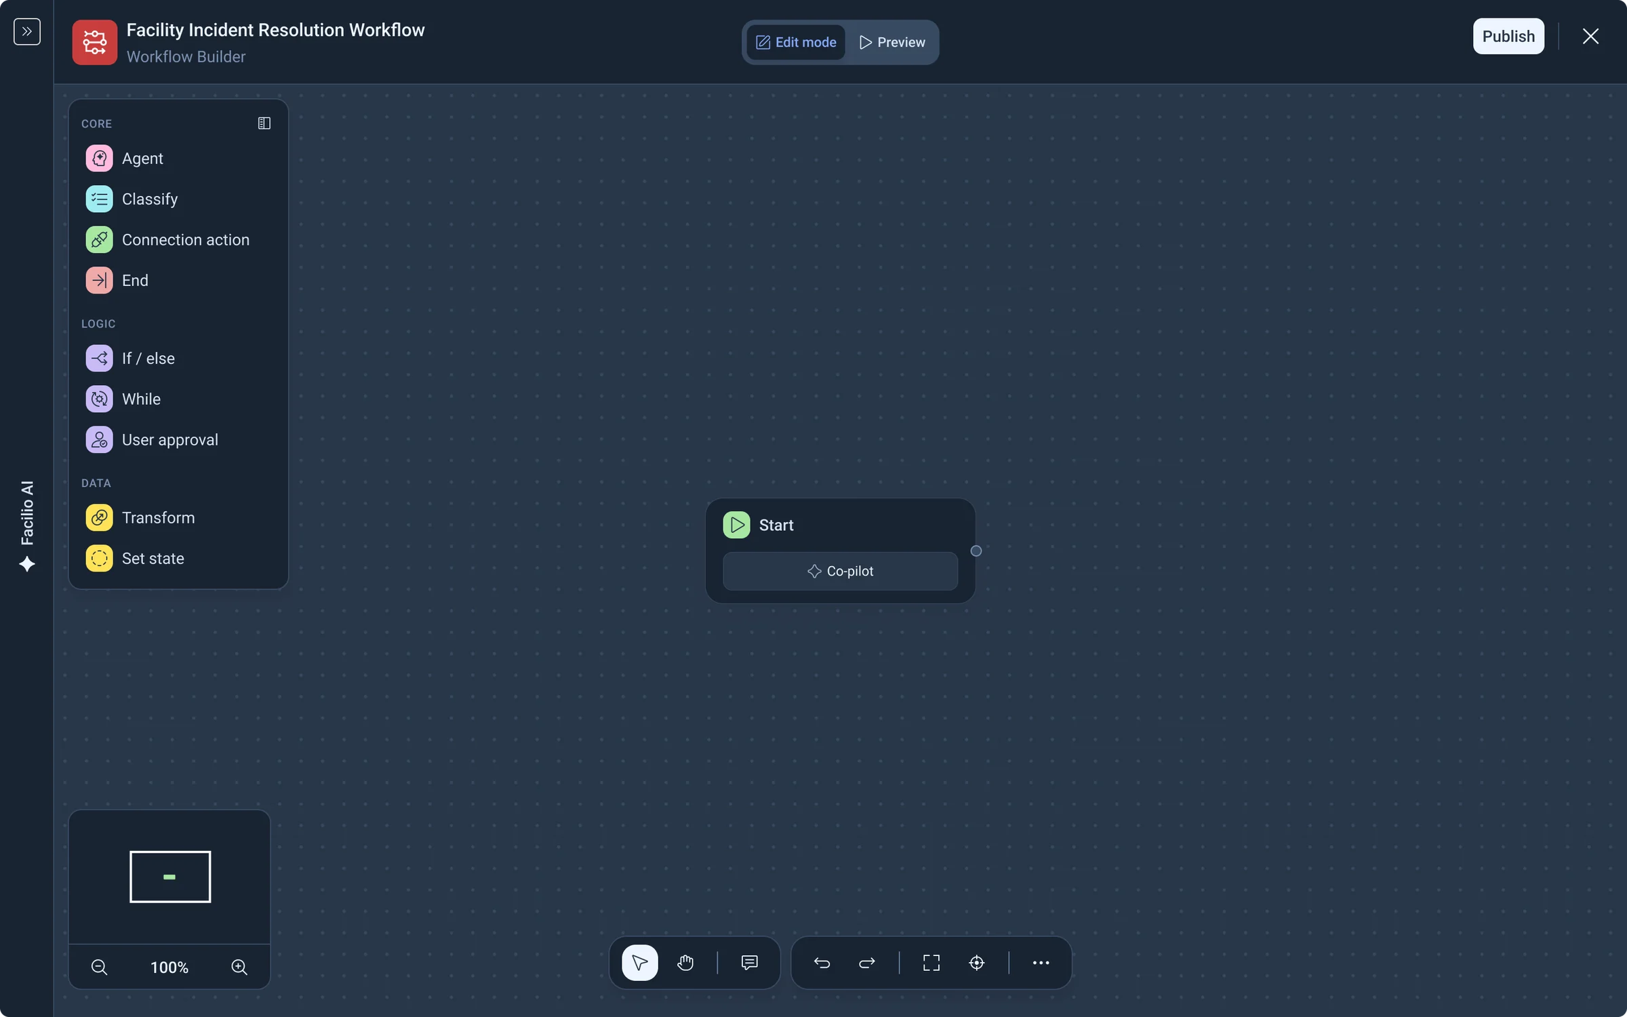Image resolution: width=1627 pixels, height=1017 pixels.
Task: Open the more options menu
Action: tap(1041, 963)
